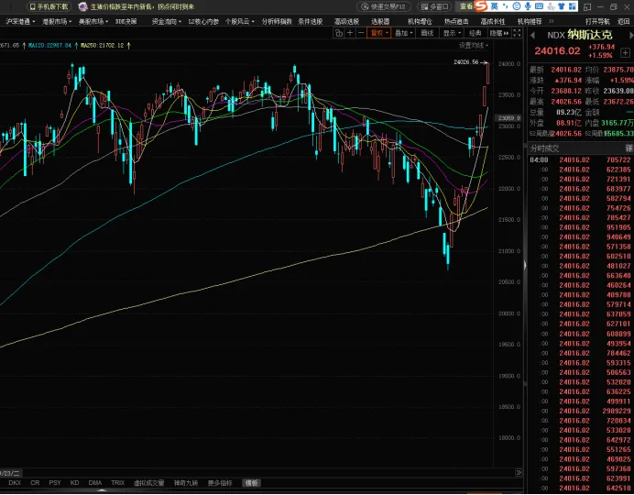This screenshot has height=495, width=634.
Task: Open Sogou soft keyboard icon
Action: pos(539,6)
